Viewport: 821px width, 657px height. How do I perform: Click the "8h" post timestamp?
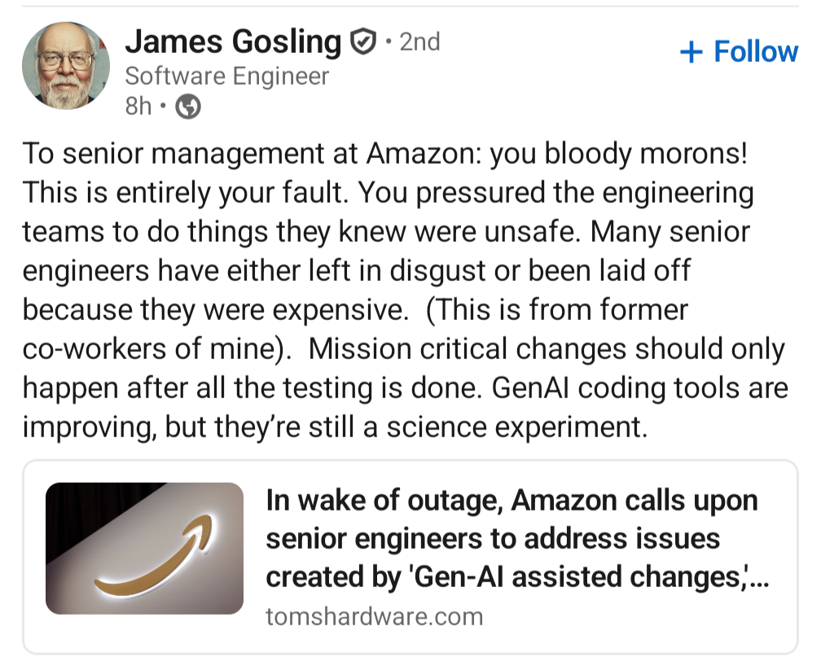(138, 107)
